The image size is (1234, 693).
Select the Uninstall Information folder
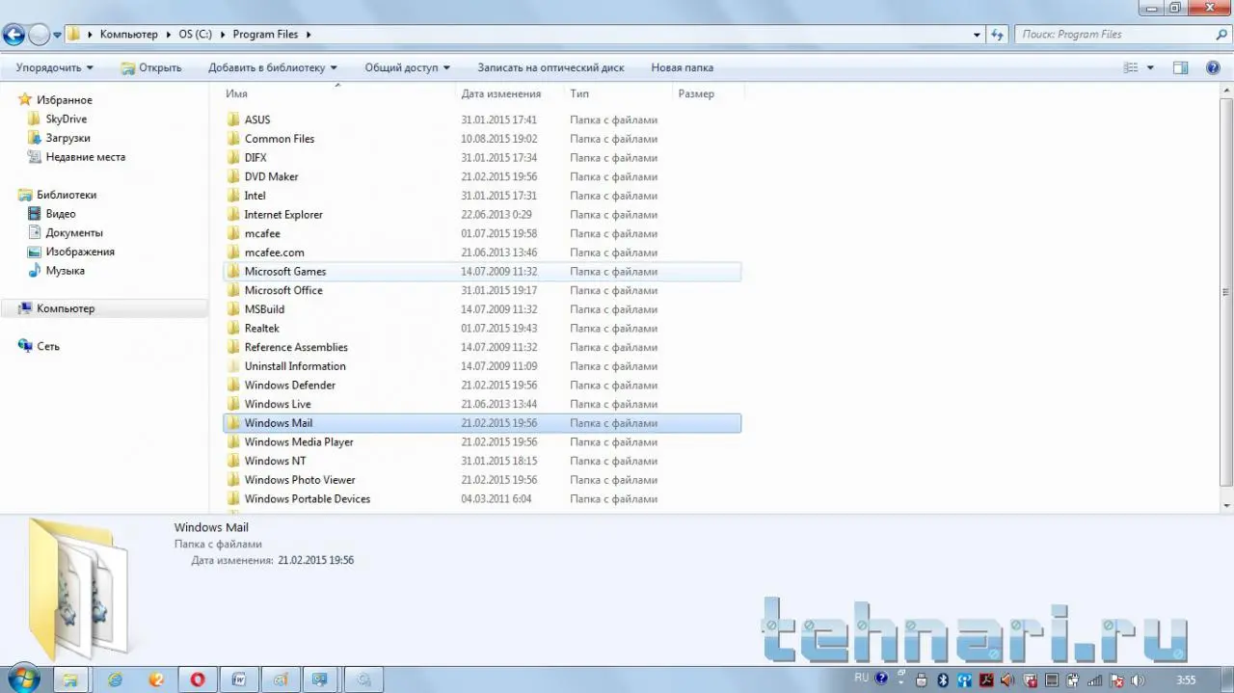pos(295,366)
